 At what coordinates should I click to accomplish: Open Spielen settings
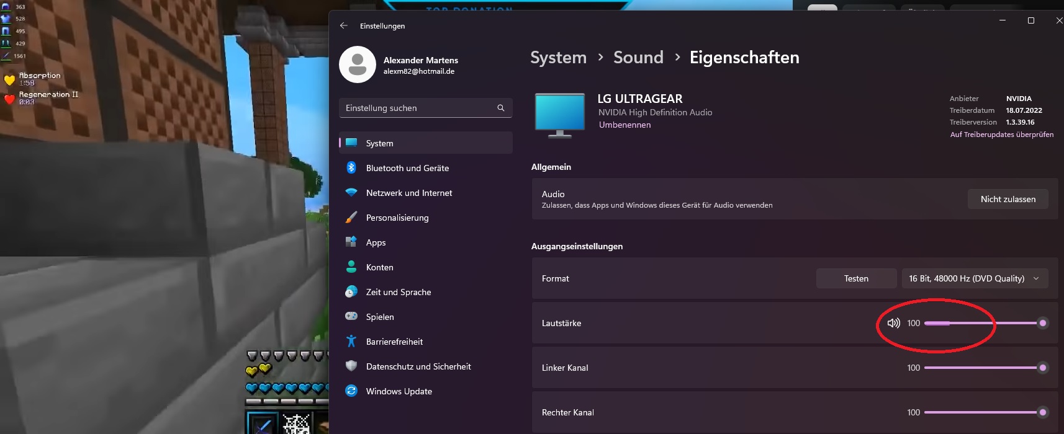pyautogui.click(x=426, y=316)
